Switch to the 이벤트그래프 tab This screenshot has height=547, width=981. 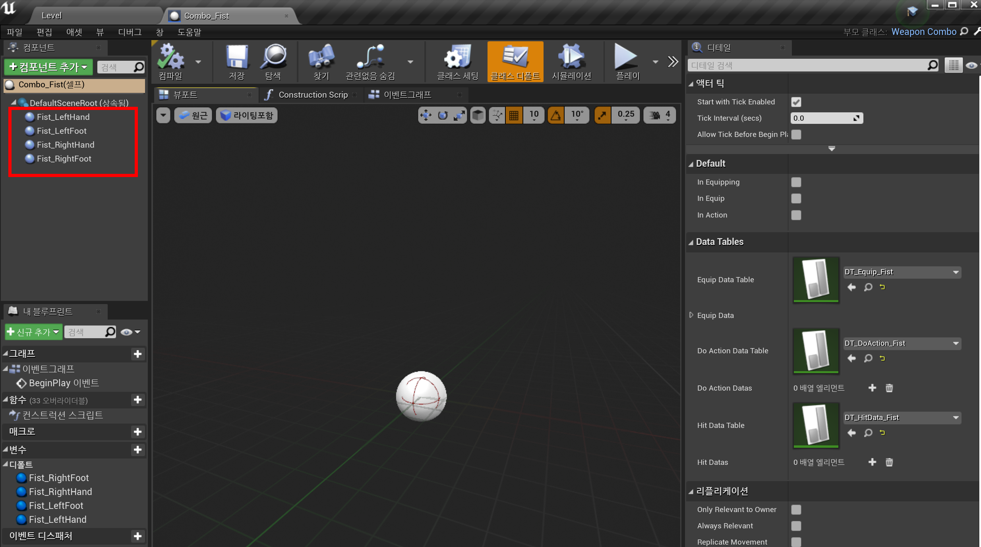click(407, 95)
